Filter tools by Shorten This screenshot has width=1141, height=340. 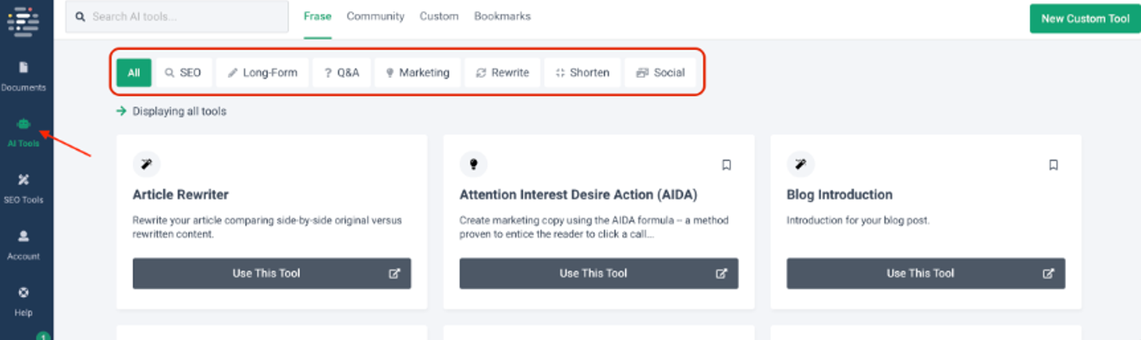(583, 72)
